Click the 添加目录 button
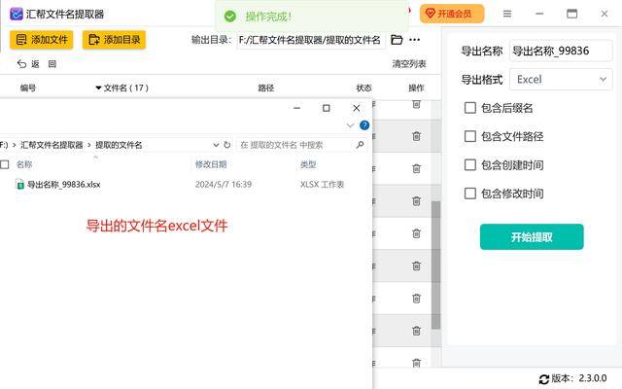 [x=115, y=40]
